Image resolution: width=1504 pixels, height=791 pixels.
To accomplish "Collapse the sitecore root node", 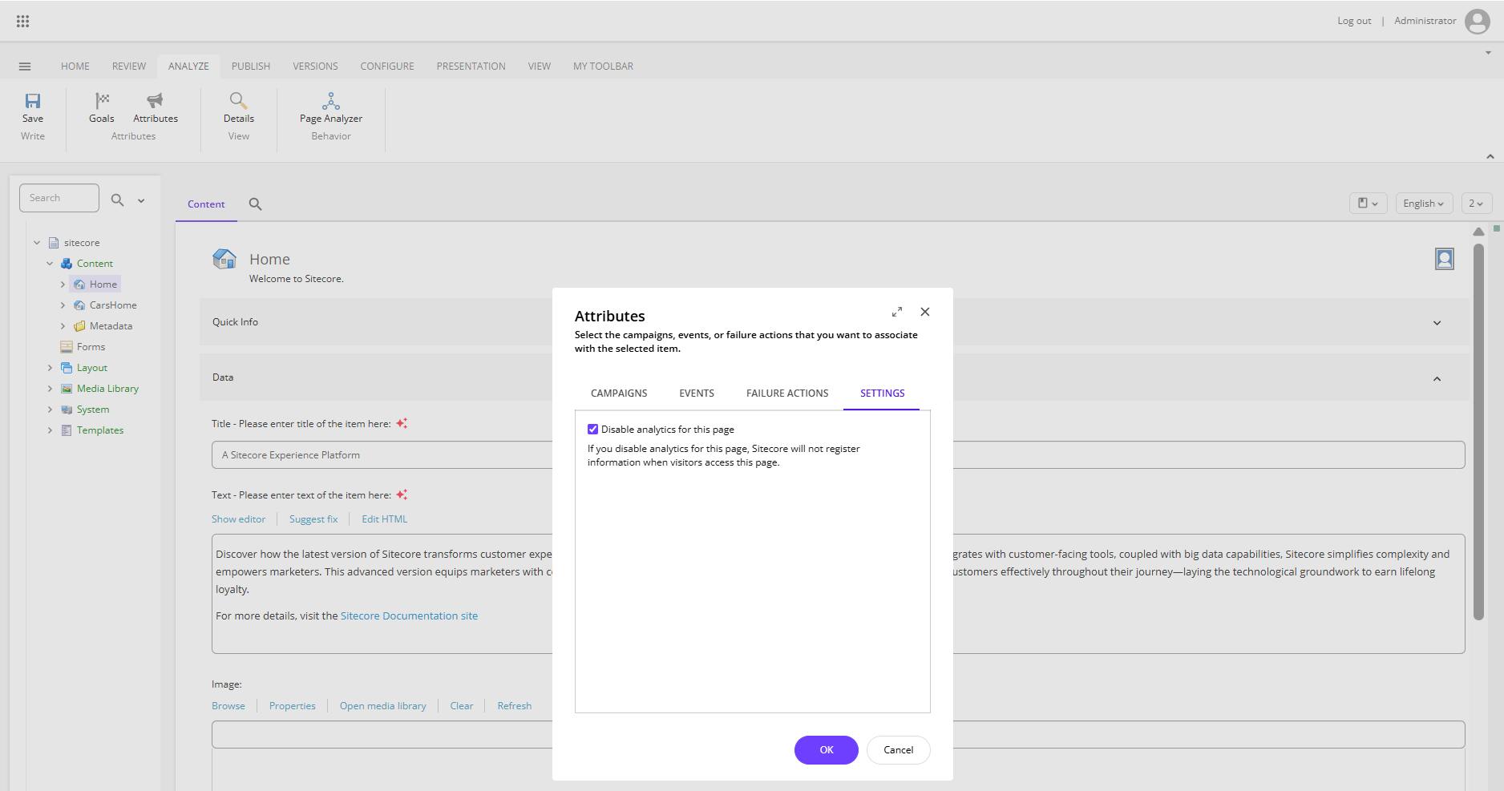I will click(x=37, y=243).
